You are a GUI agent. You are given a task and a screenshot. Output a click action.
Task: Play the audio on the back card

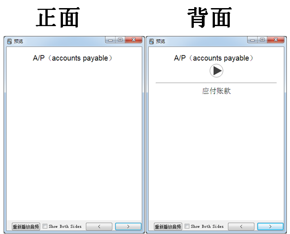[x=216, y=71]
